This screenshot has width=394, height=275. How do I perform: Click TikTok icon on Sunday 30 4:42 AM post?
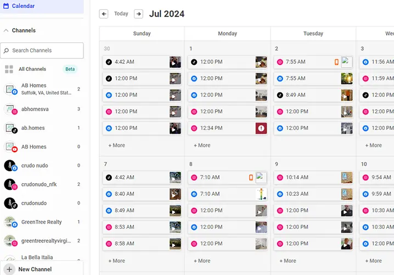[x=109, y=62]
